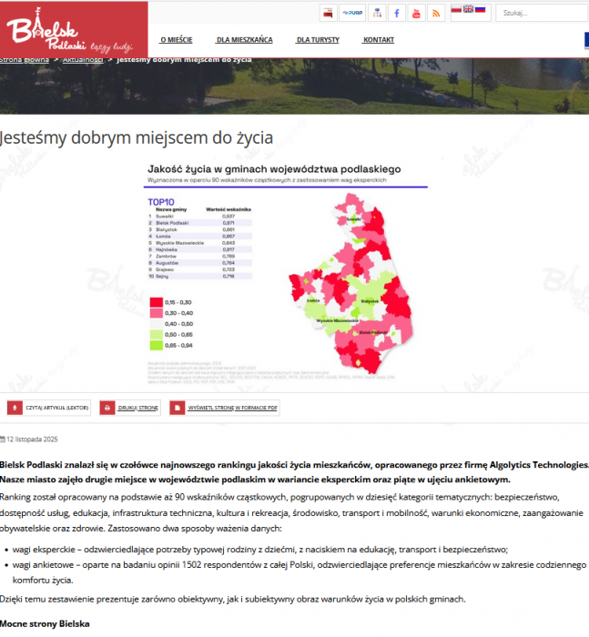This screenshot has width=589, height=637.
Task: Open the O MIEŚCIE menu
Action: tap(176, 41)
